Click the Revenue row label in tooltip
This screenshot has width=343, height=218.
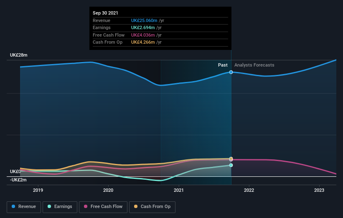pyautogui.click(x=102, y=20)
